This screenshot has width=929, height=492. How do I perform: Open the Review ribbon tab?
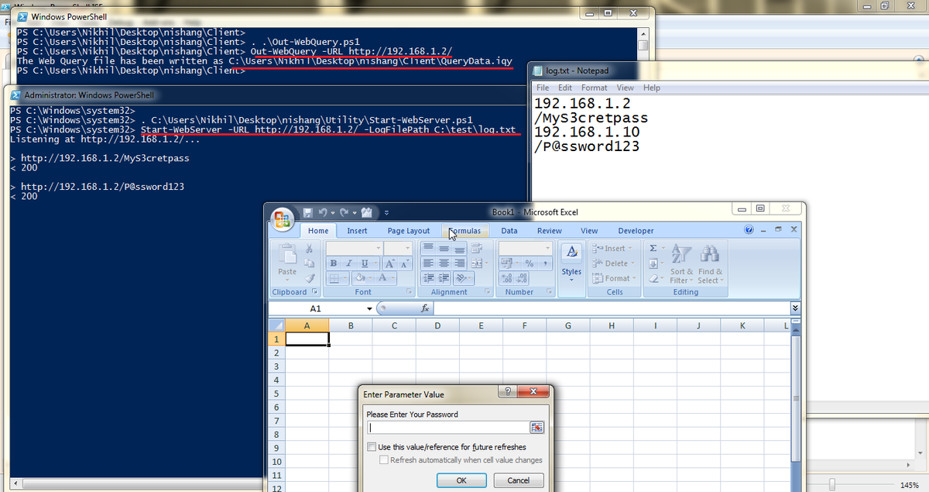[x=550, y=231]
